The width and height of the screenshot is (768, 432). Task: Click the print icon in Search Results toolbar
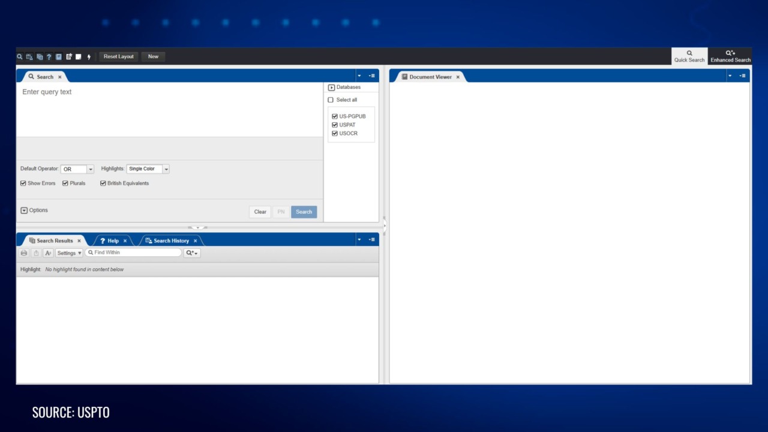point(24,253)
